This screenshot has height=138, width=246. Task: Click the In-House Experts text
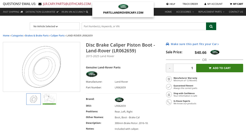(182, 101)
